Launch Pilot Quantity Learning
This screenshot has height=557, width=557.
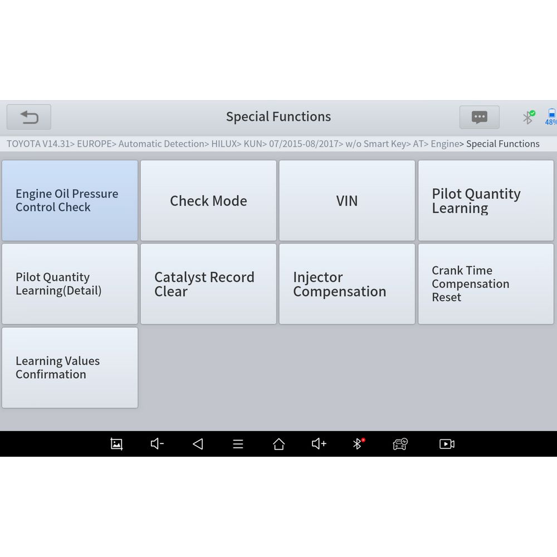486,201
